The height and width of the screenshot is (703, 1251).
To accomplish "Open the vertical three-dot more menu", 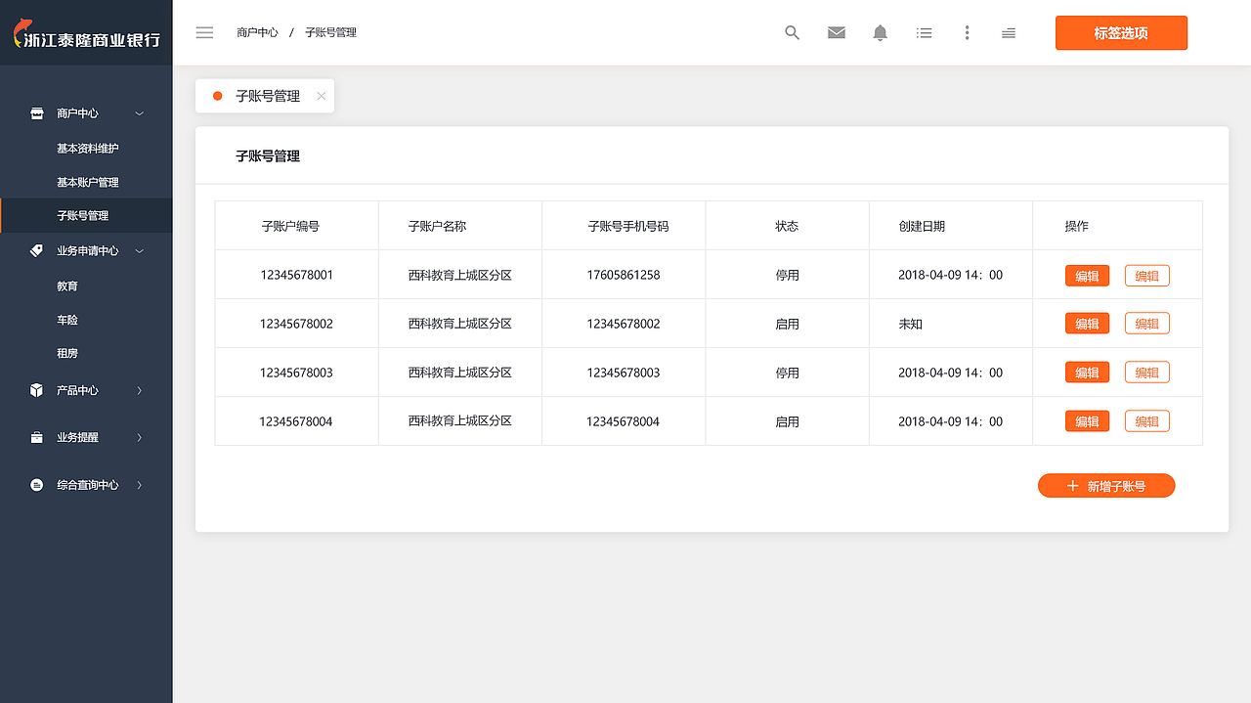I will 967,32.
